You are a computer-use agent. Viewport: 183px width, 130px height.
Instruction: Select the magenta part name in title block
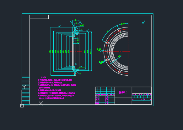[x=123, y=92]
